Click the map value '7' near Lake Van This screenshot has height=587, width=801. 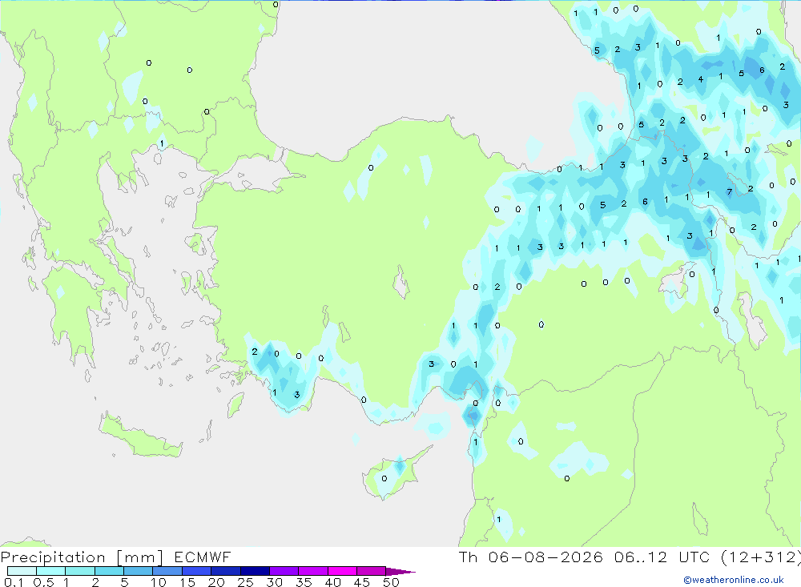pos(730,192)
